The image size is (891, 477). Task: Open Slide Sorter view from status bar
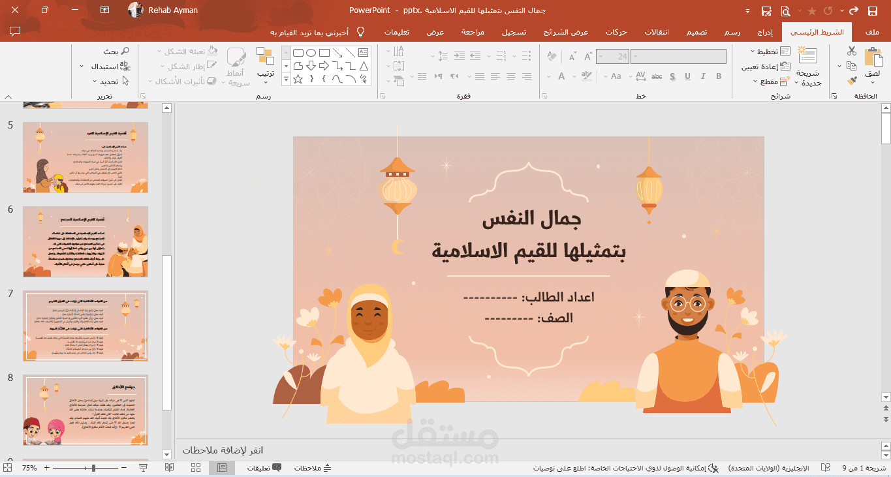point(196,468)
